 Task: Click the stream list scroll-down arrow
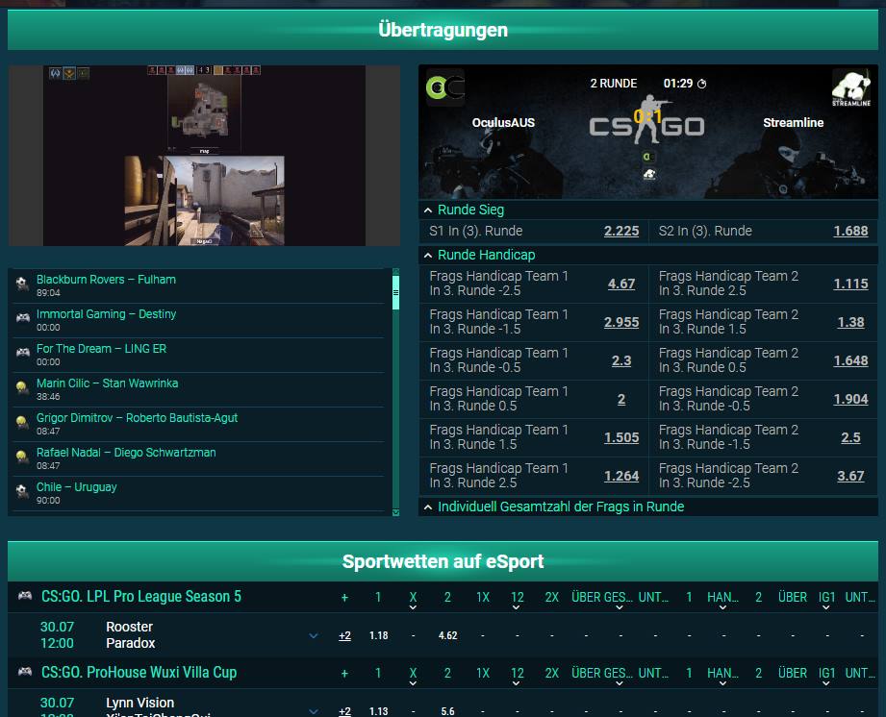click(395, 512)
